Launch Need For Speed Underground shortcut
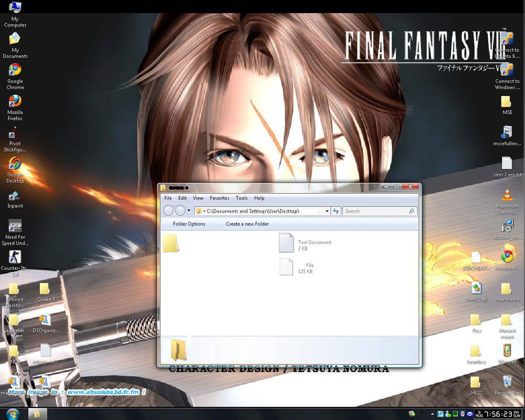The image size is (525, 420). click(x=15, y=232)
